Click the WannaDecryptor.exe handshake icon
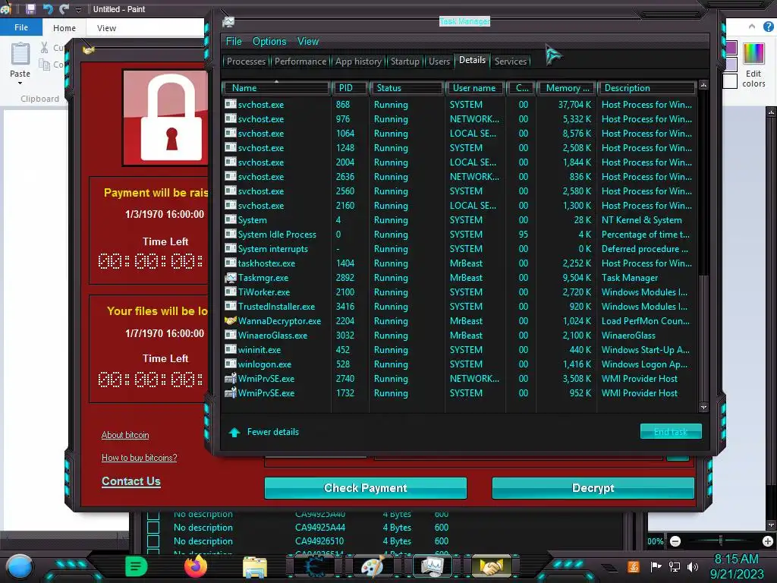 pos(231,321)
